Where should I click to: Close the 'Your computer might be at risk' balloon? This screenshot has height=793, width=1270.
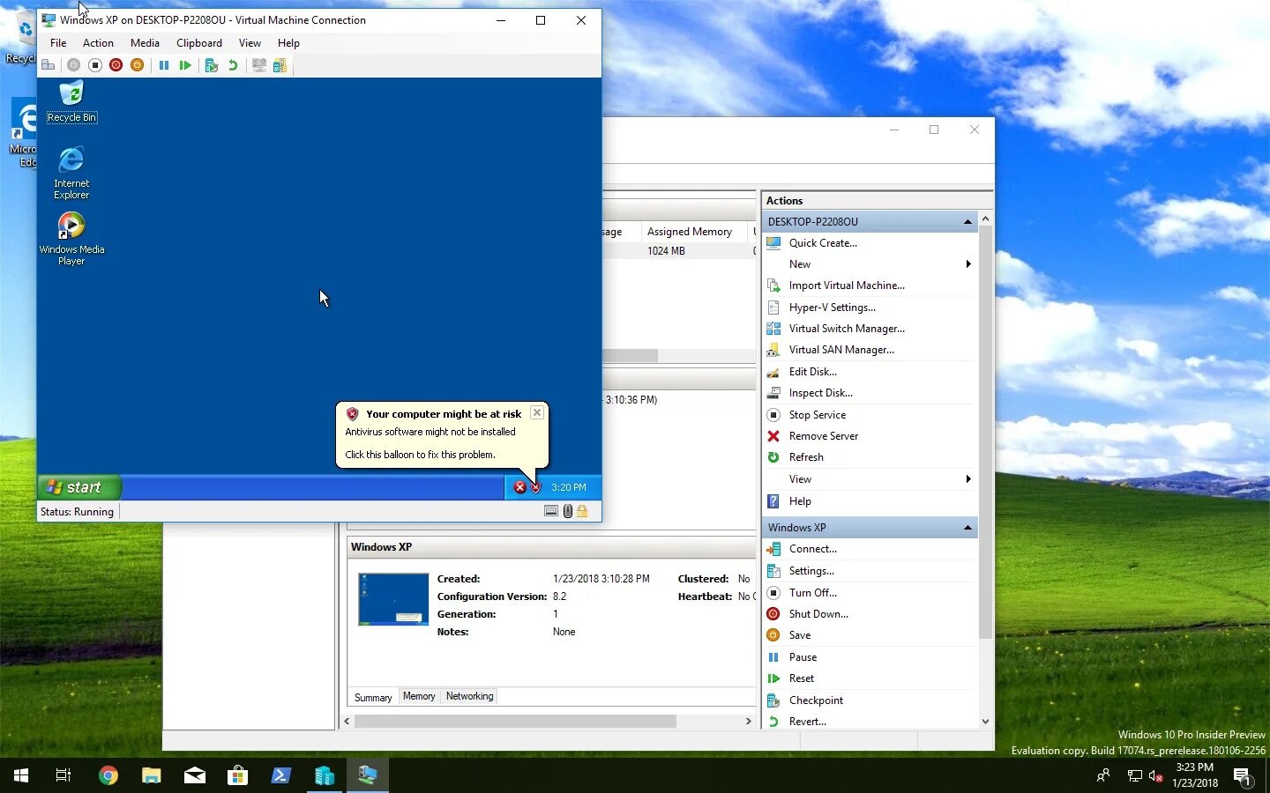click(537, 412)
